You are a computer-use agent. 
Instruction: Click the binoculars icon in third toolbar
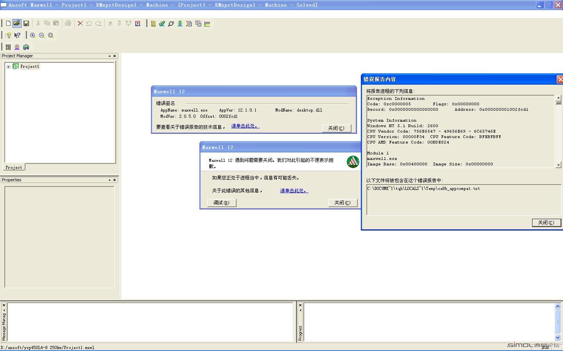pyautogui.click(x=26, y=47)
